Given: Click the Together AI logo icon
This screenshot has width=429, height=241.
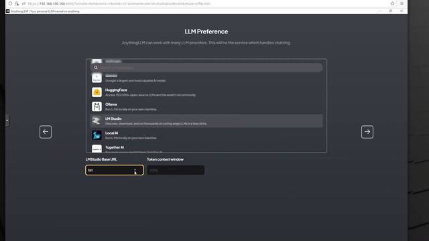Looking at the screenshot, I should pyautogui.click(x=97, y=149).
